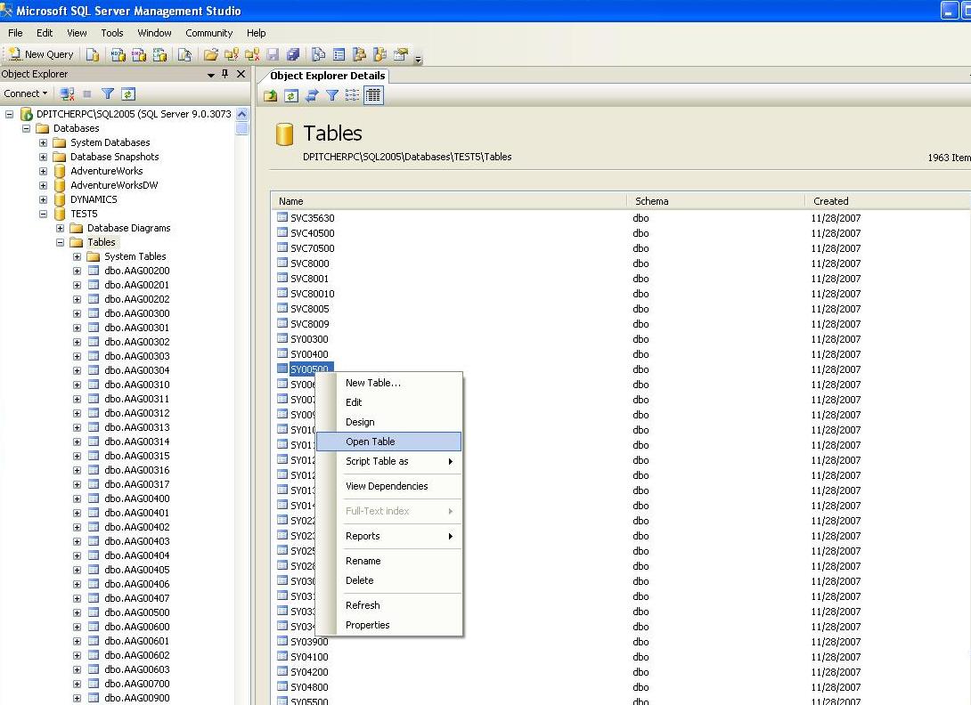Switch Details pane to Details grid view
971x705 pixels.
373,95
